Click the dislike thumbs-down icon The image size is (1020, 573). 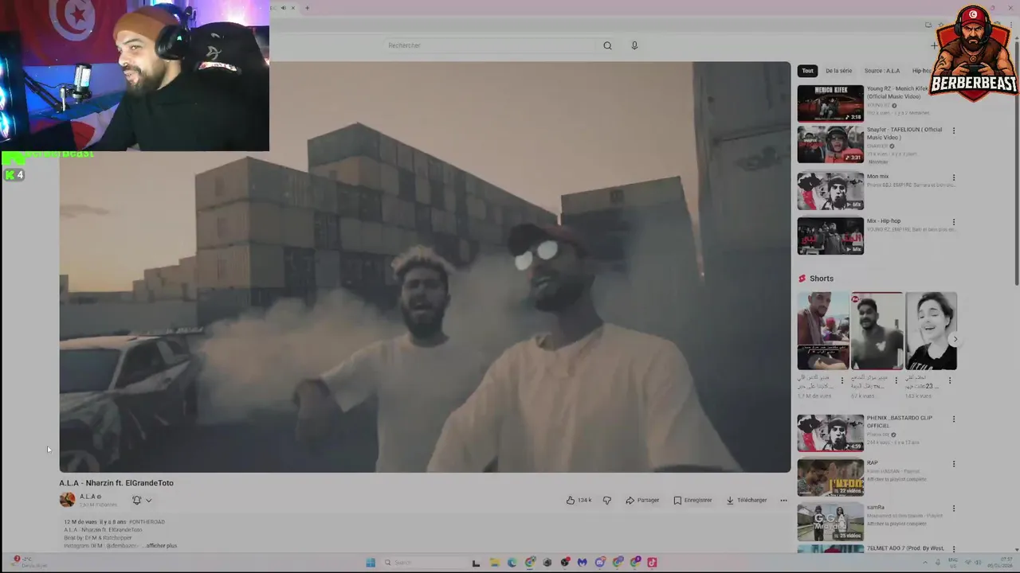pos(607,500)
